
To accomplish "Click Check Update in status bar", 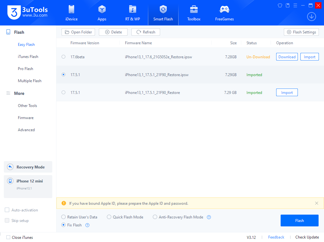I will 307,237.
